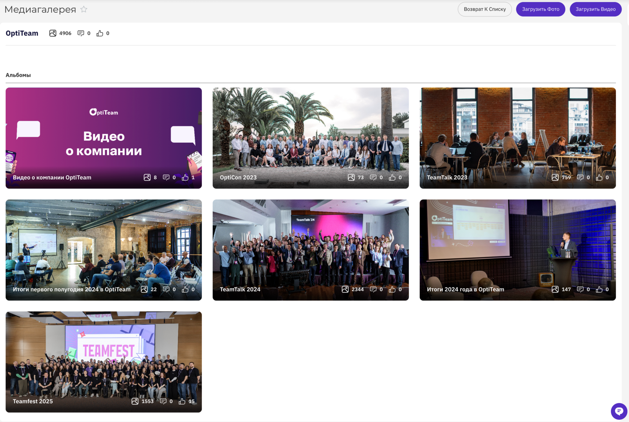Open comments icon on Teamfest 2025 album
629x422 pixels.
[x=163, y=401]
